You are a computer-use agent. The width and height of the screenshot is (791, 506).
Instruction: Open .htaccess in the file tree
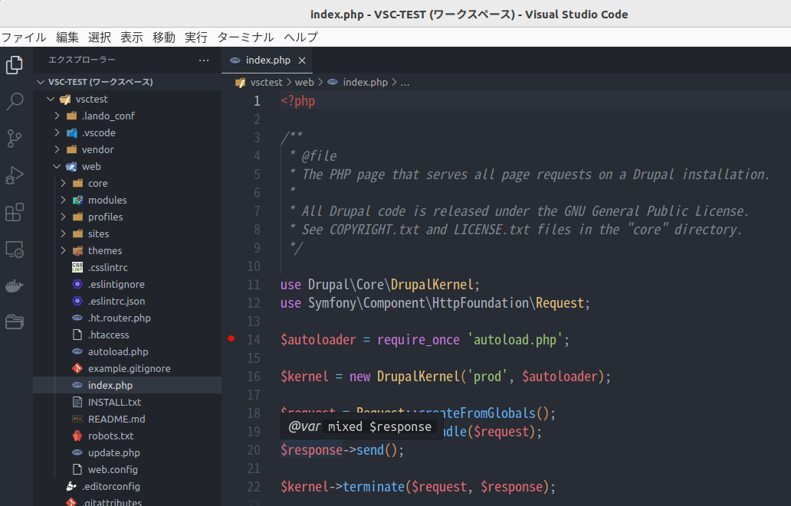click(109, 335)
